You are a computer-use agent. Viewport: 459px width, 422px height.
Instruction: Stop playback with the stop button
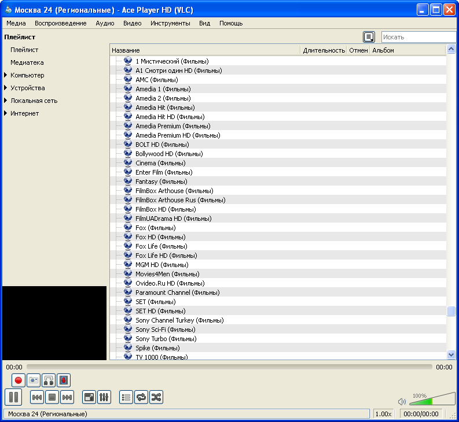pyautogui.click(x=52, y=397)
